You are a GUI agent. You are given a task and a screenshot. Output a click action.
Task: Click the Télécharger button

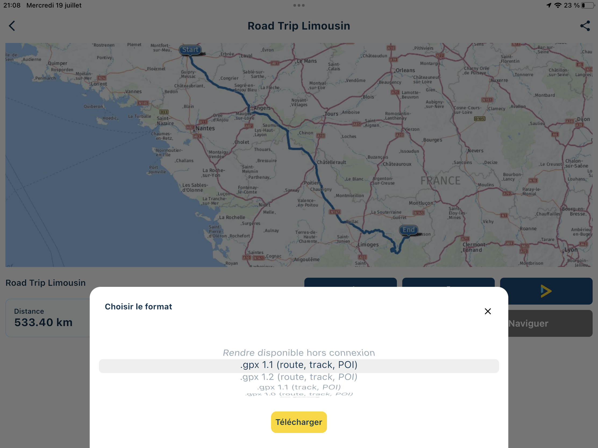(299, 422)
